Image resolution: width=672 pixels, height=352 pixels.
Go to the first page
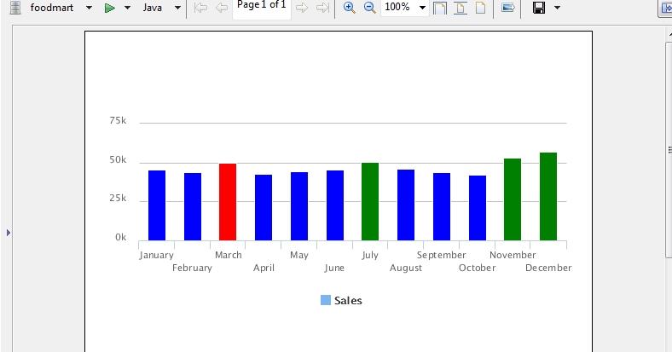pos(200,8)
